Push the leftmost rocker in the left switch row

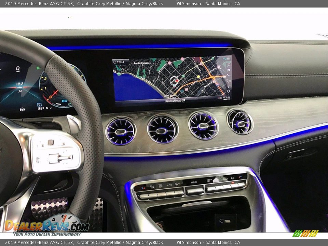coord(144,196)
